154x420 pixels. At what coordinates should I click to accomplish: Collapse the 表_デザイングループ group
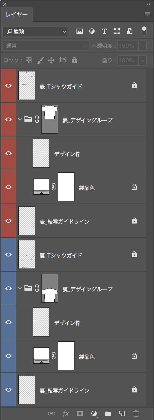click(x=20, y=119)
